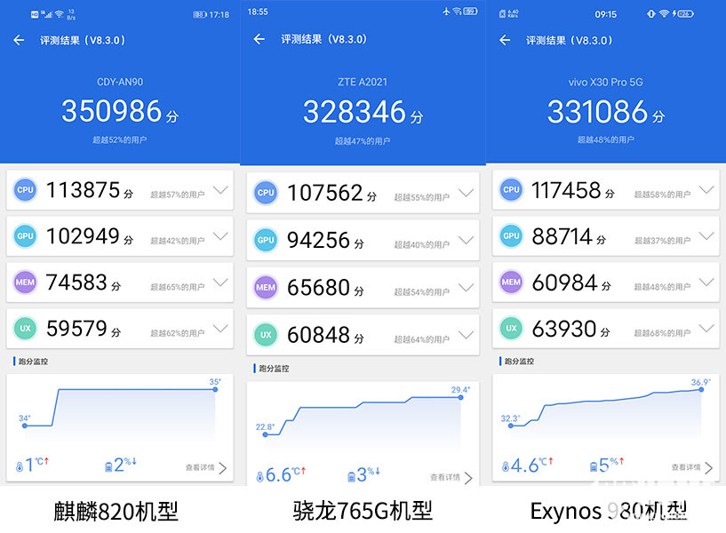The image size is (726, 533).
Task: Tap the battery icon beside 3% drop
Action: pyautogui.click(x=351, y=476)
